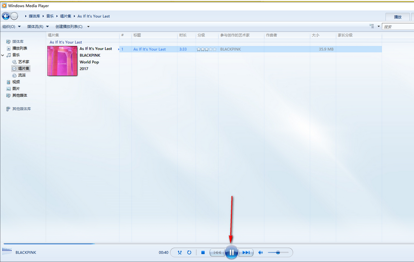Expand the arrow next to 创建播放列表(C)

click(88, 26)
